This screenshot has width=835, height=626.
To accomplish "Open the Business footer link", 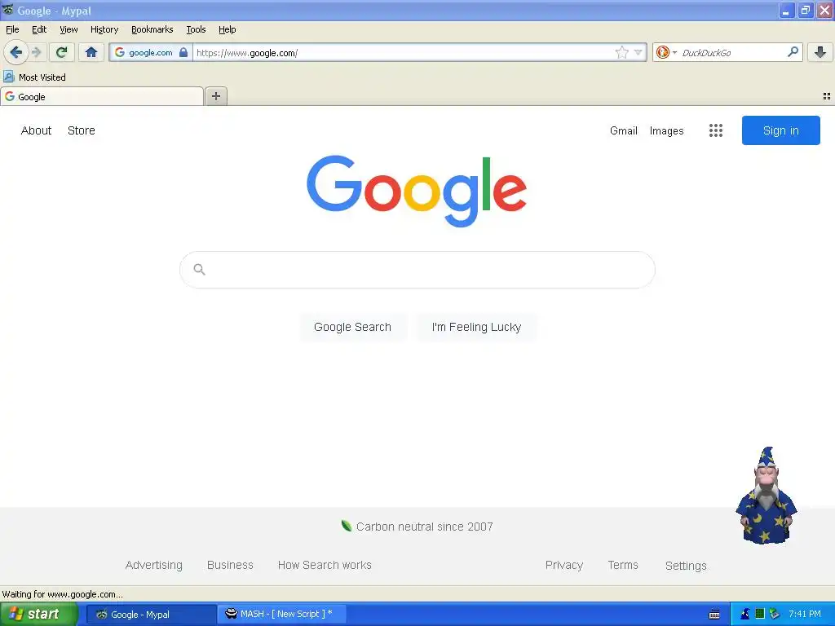I will coord(230,565).
